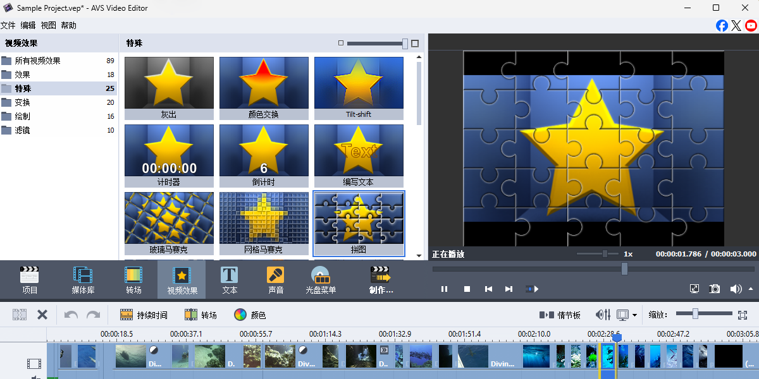Click the preview seek bar handle

click(624, 268)
